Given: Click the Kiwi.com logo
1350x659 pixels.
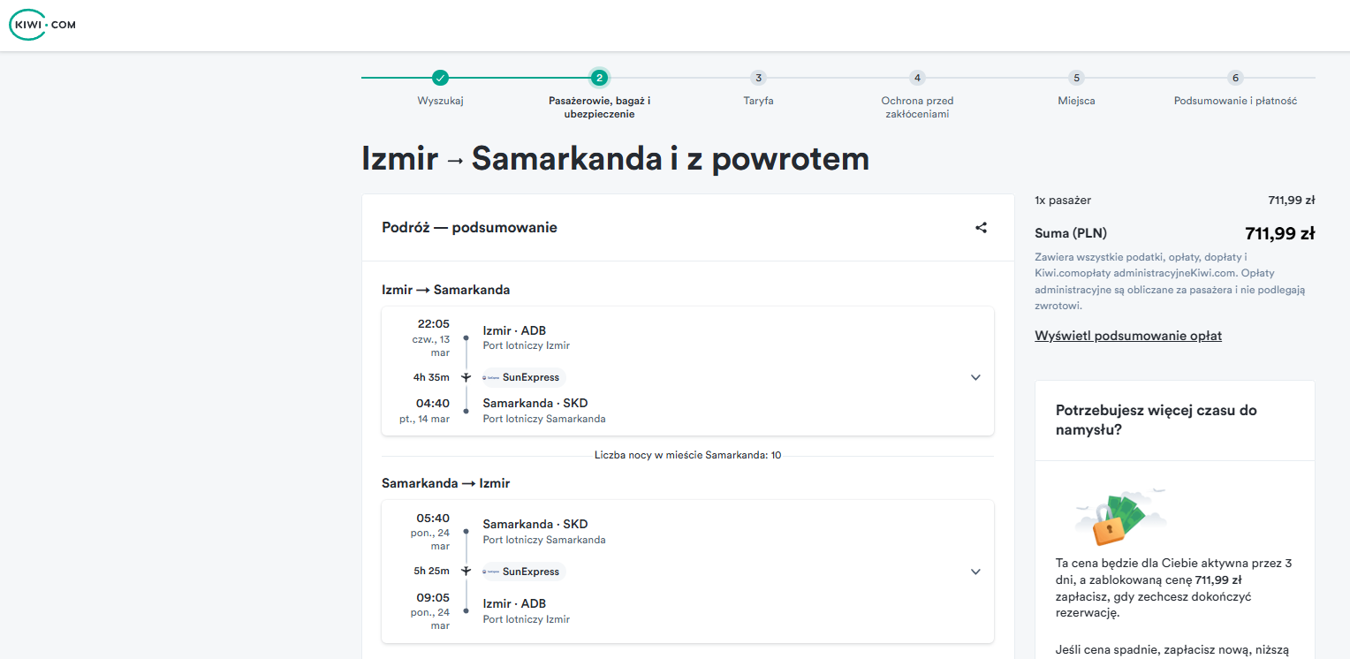Looking at the screenshot, I should point(42,25).
